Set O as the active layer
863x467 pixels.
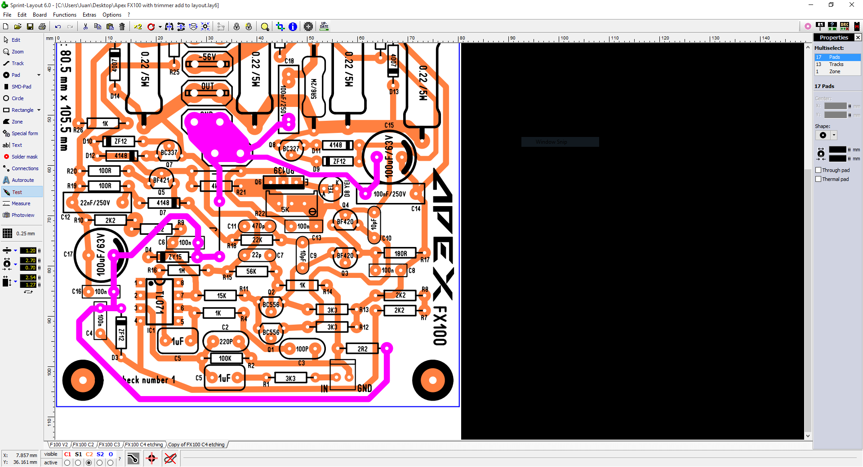point(111,463)
